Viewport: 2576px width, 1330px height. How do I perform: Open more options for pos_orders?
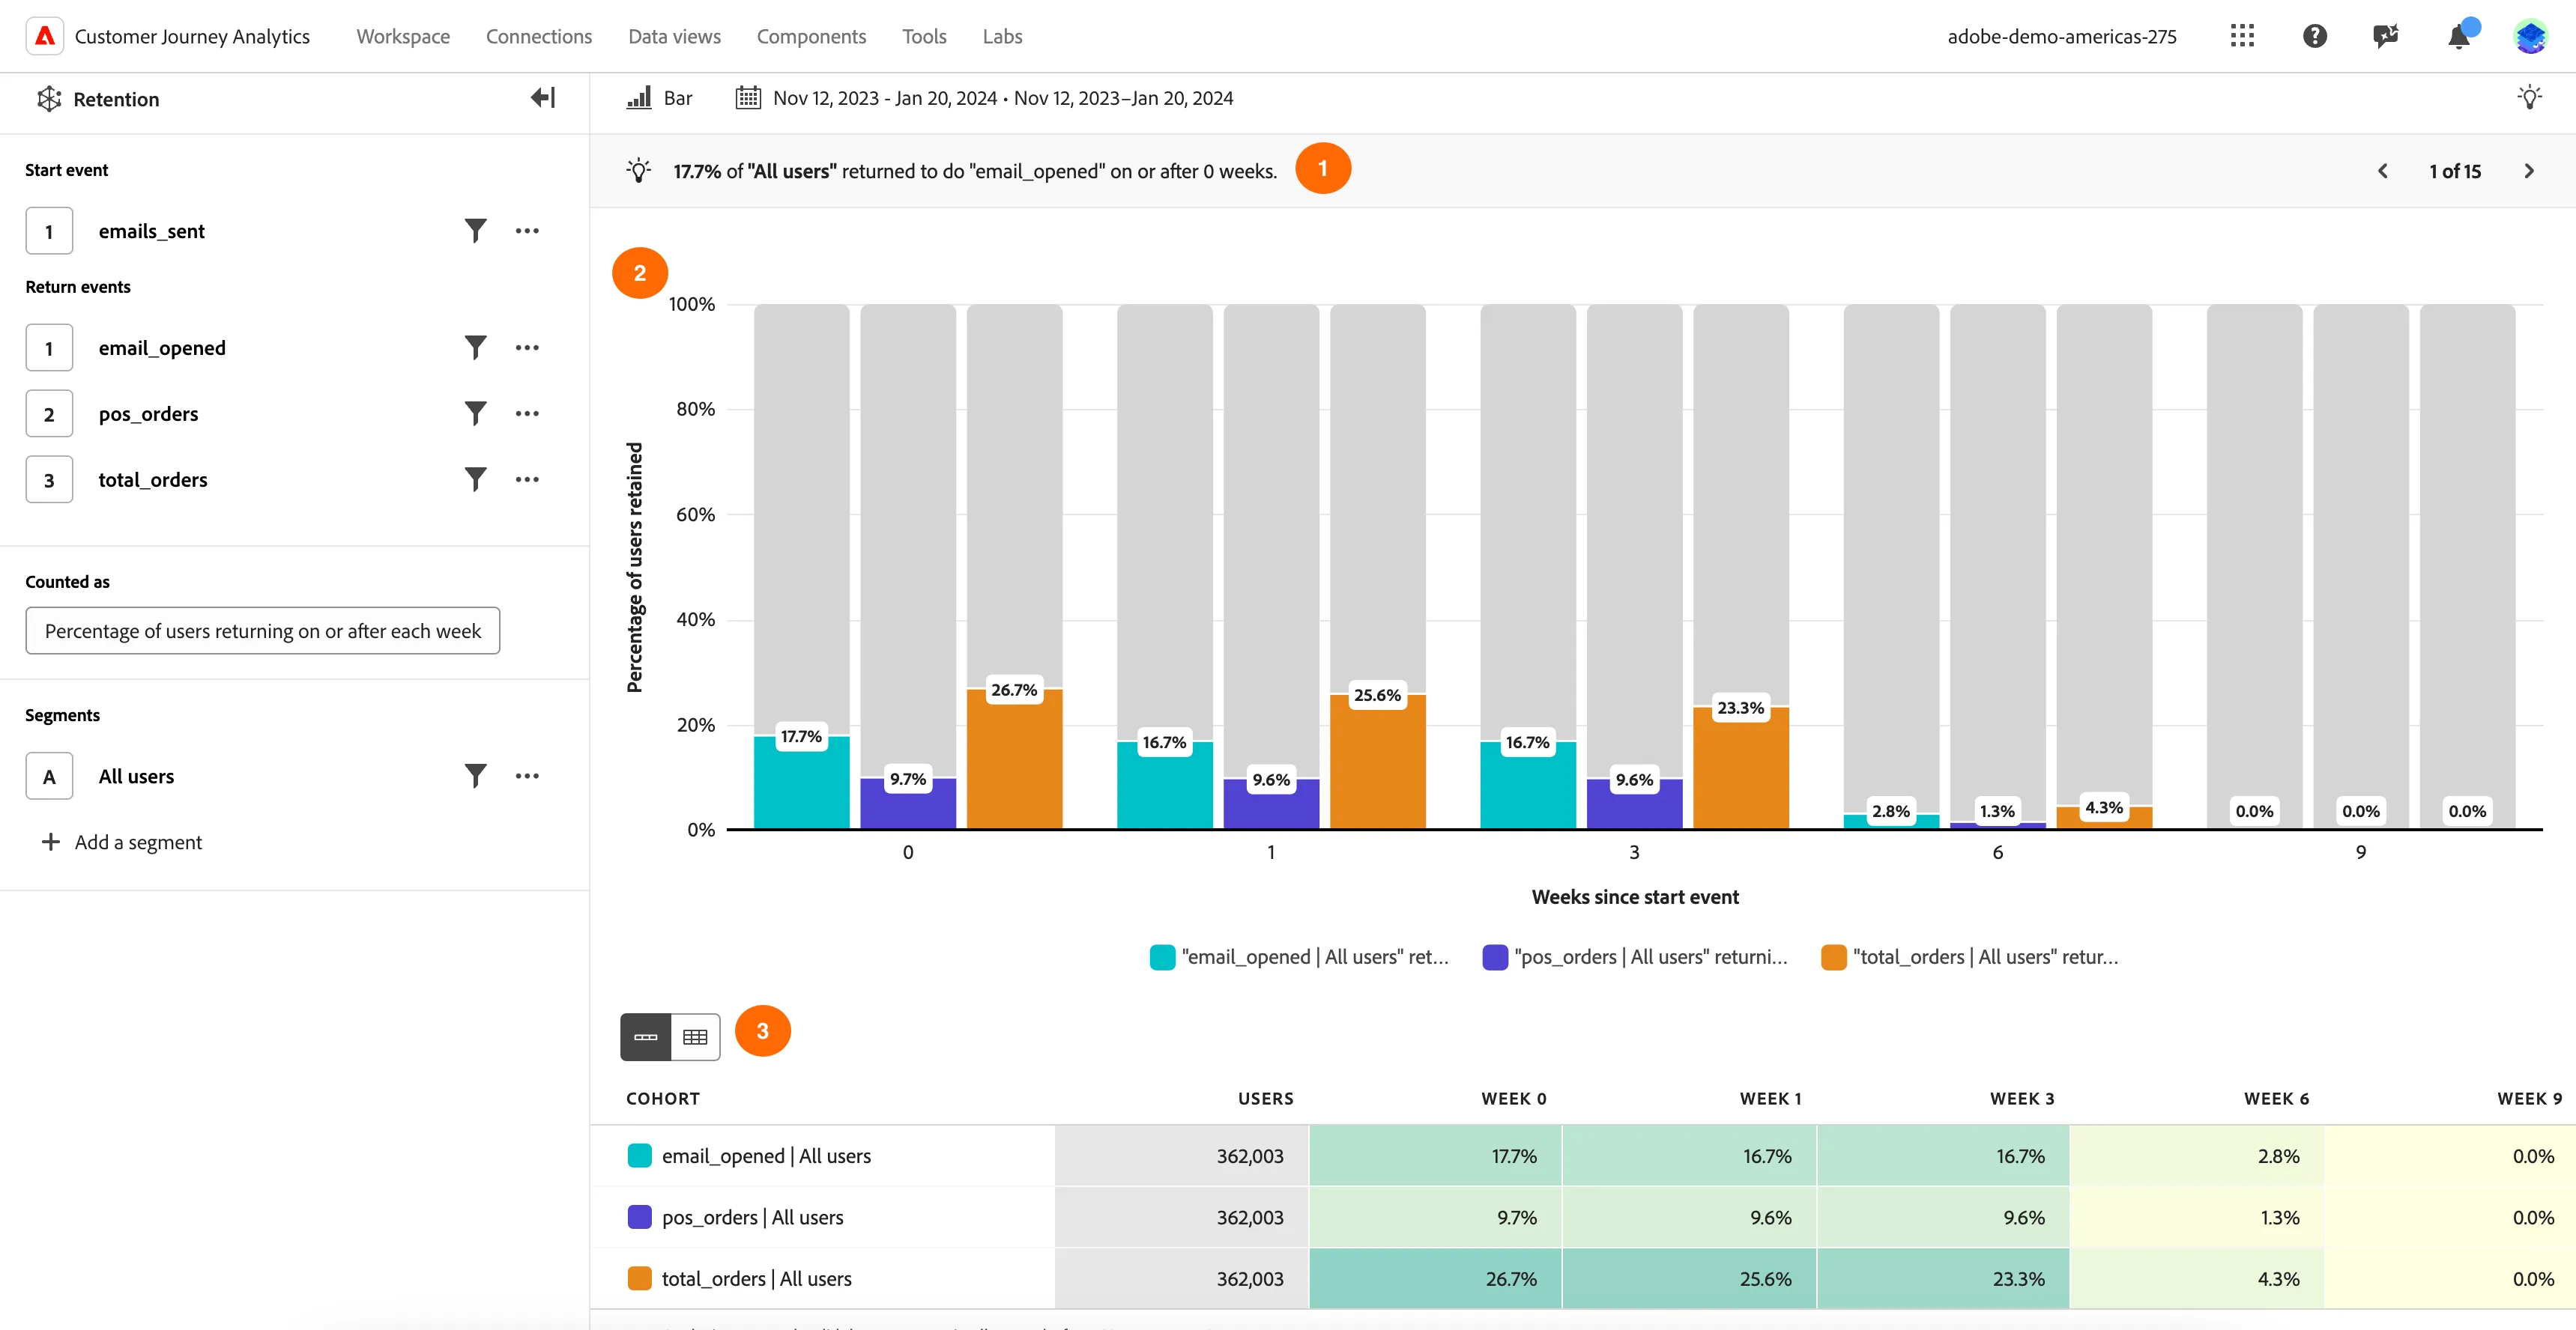click(x=527, y=413)
